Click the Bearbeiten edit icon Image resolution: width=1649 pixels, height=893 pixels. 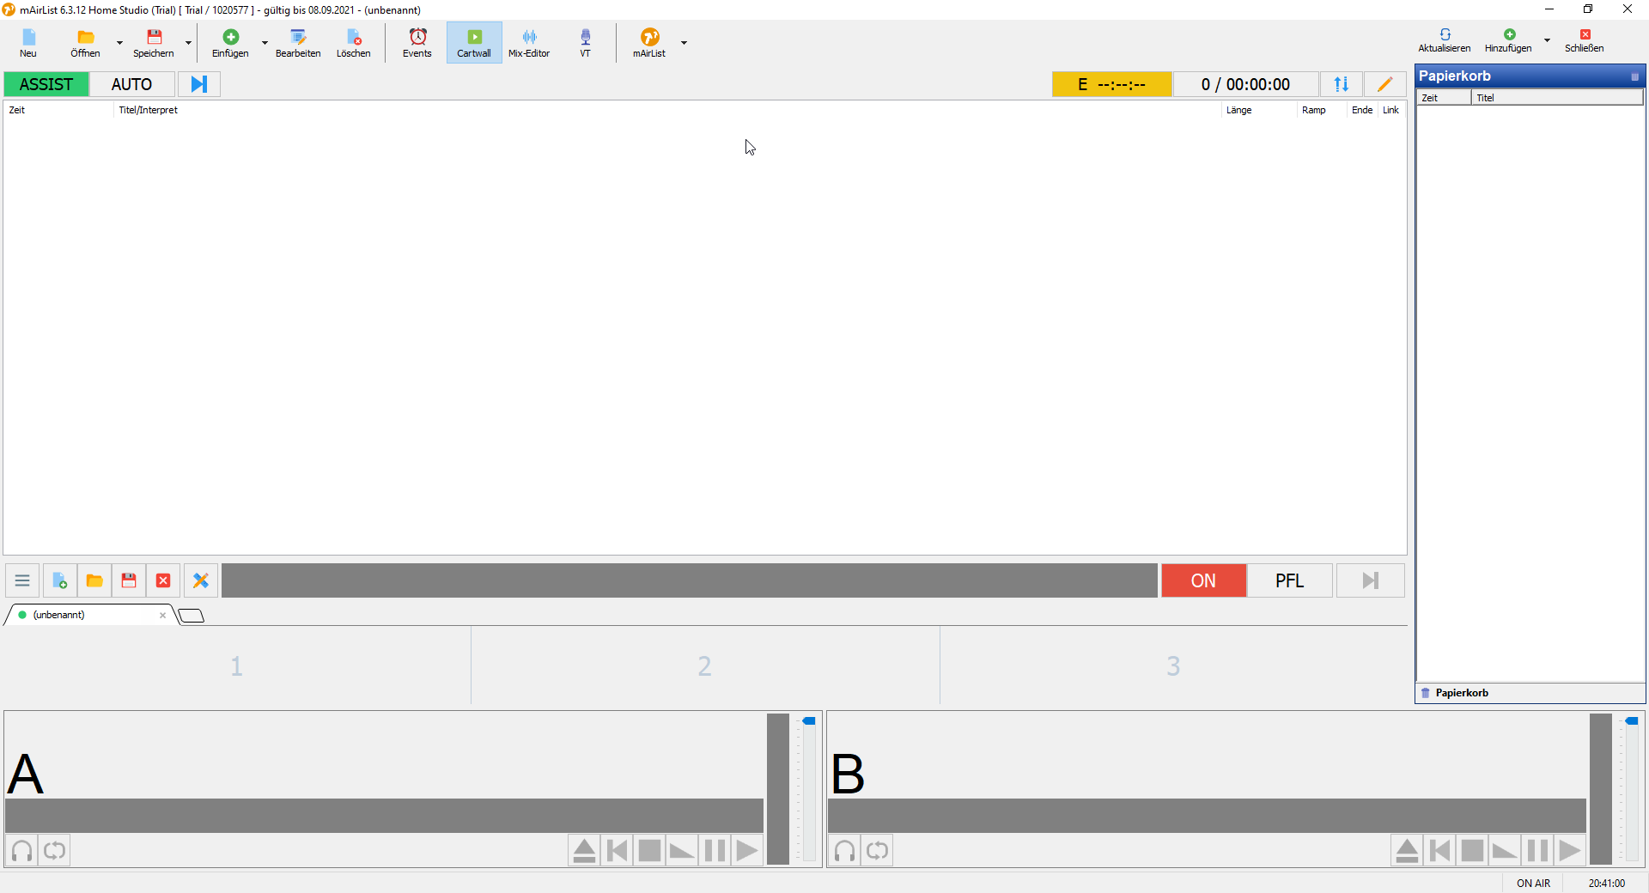coord(298,42)
